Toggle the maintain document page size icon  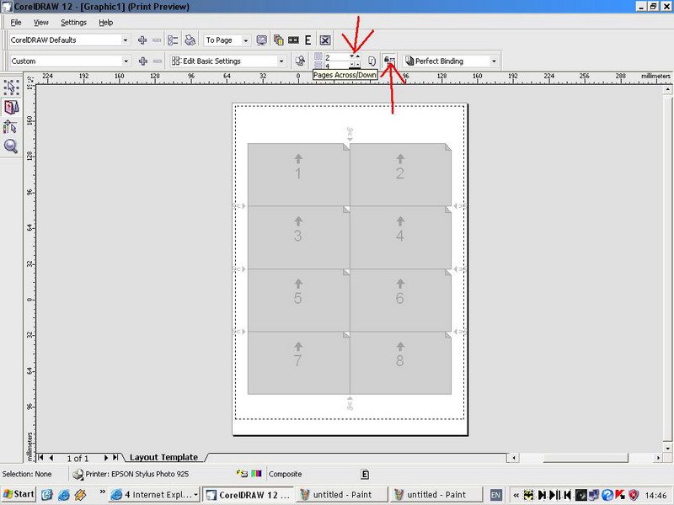[389, 61]
